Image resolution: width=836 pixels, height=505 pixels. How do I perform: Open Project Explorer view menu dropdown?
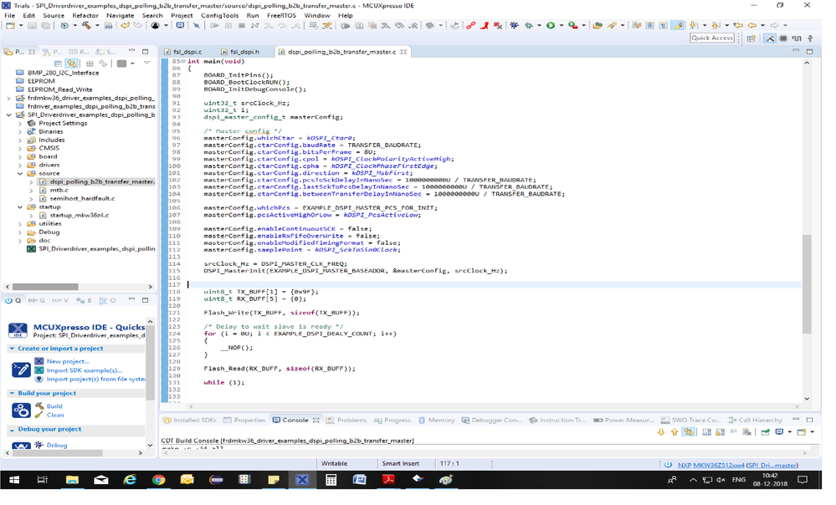pos(146,63)
